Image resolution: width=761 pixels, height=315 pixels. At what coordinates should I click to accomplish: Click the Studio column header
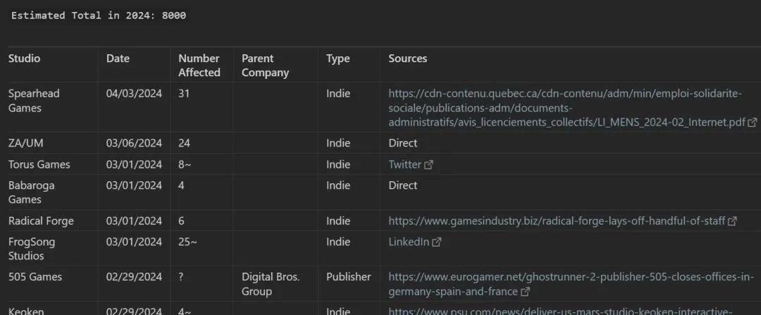tap(24, 58)
